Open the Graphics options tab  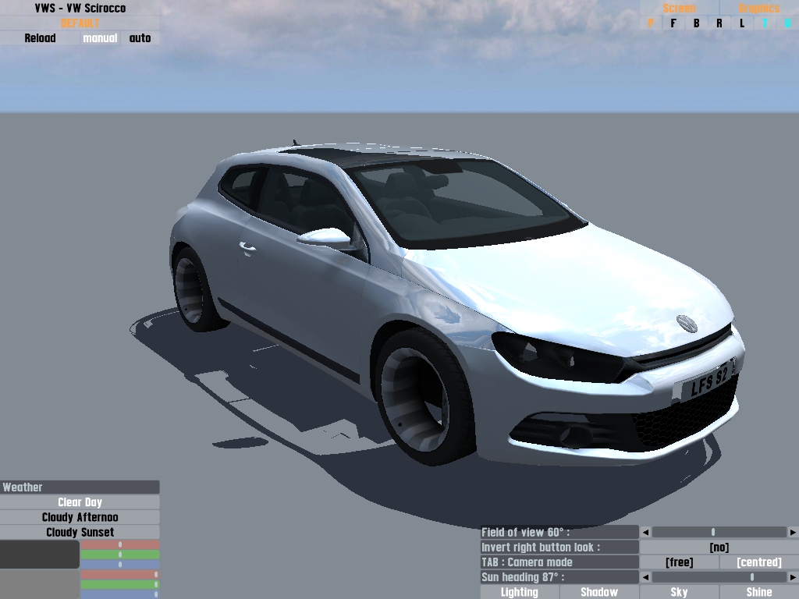pos(758,8)
